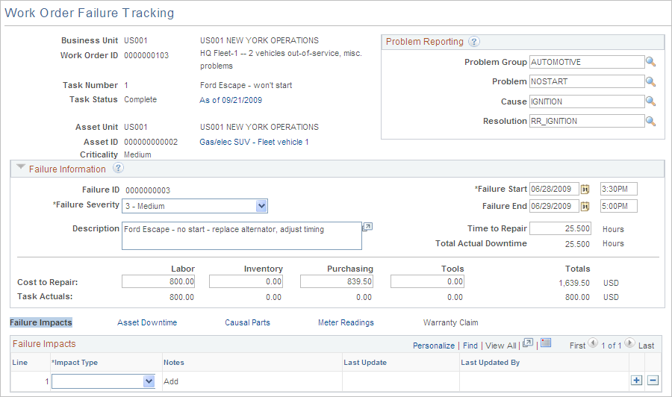
Task: Click Failure ID value 0000000003
Action: [x=148, y=190]
